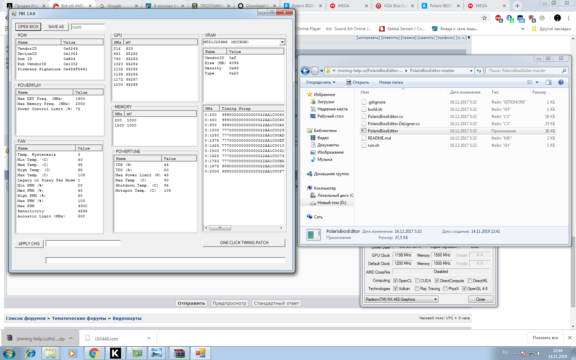Image resolution: width=576 pixels, height=360 pixels.
Task: Toggle the OpenCL checkbox in GPU-Z
Action: click(395, 281)
